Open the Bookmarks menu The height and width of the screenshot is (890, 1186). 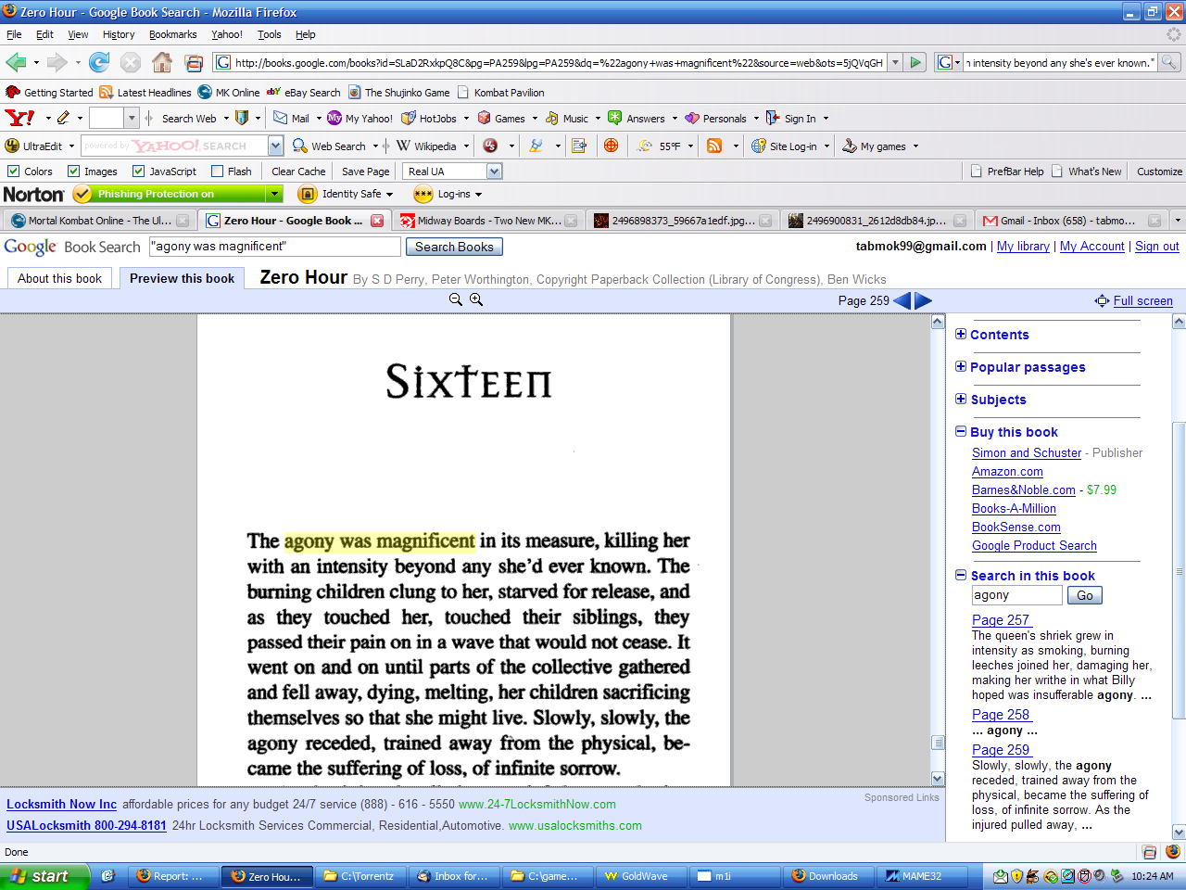pos(172,34)
